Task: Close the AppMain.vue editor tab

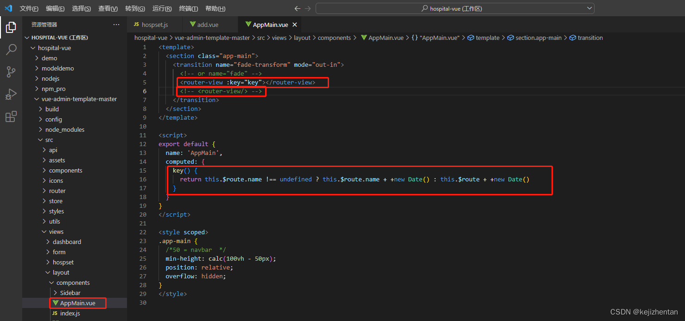Action: coord(295,25)
